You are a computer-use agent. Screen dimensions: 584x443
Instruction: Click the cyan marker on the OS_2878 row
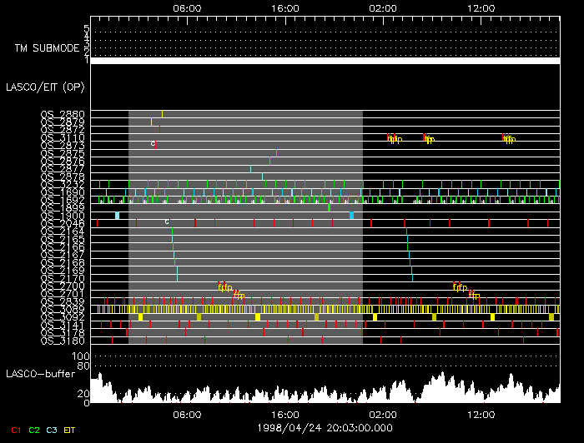pyautogui.click(x=261, y=176)
